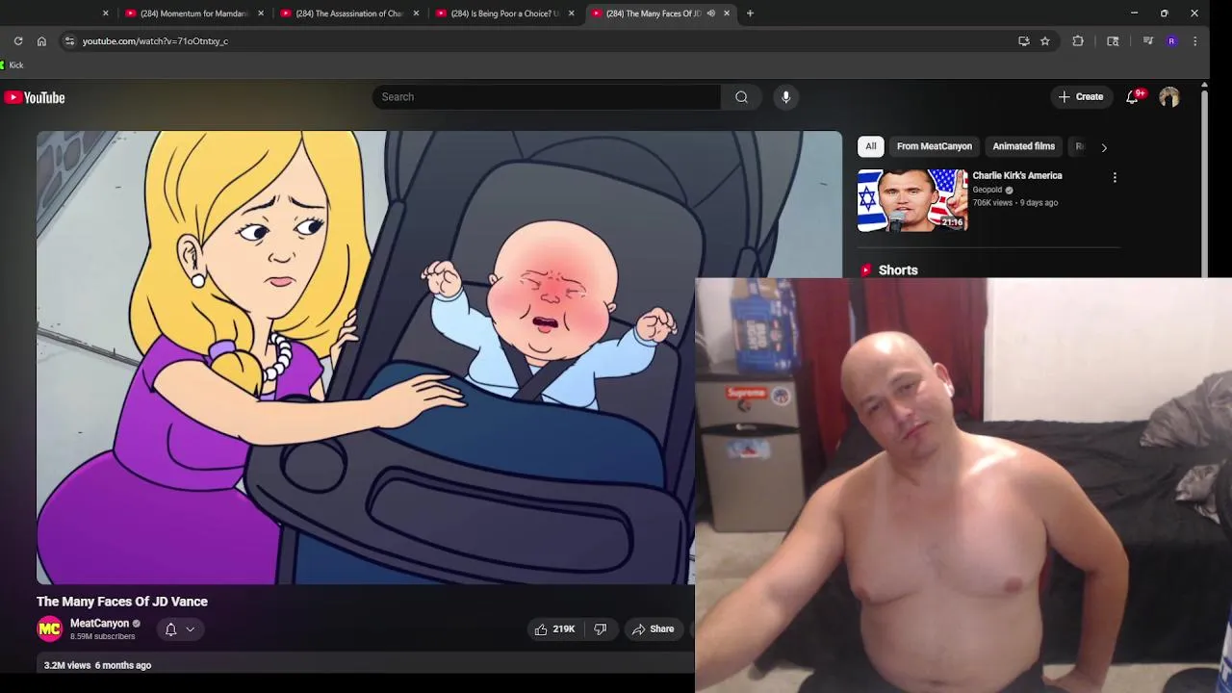Open the media control playlist icon
This screenshot has width=1232, height=693.
pos(1148,41)
